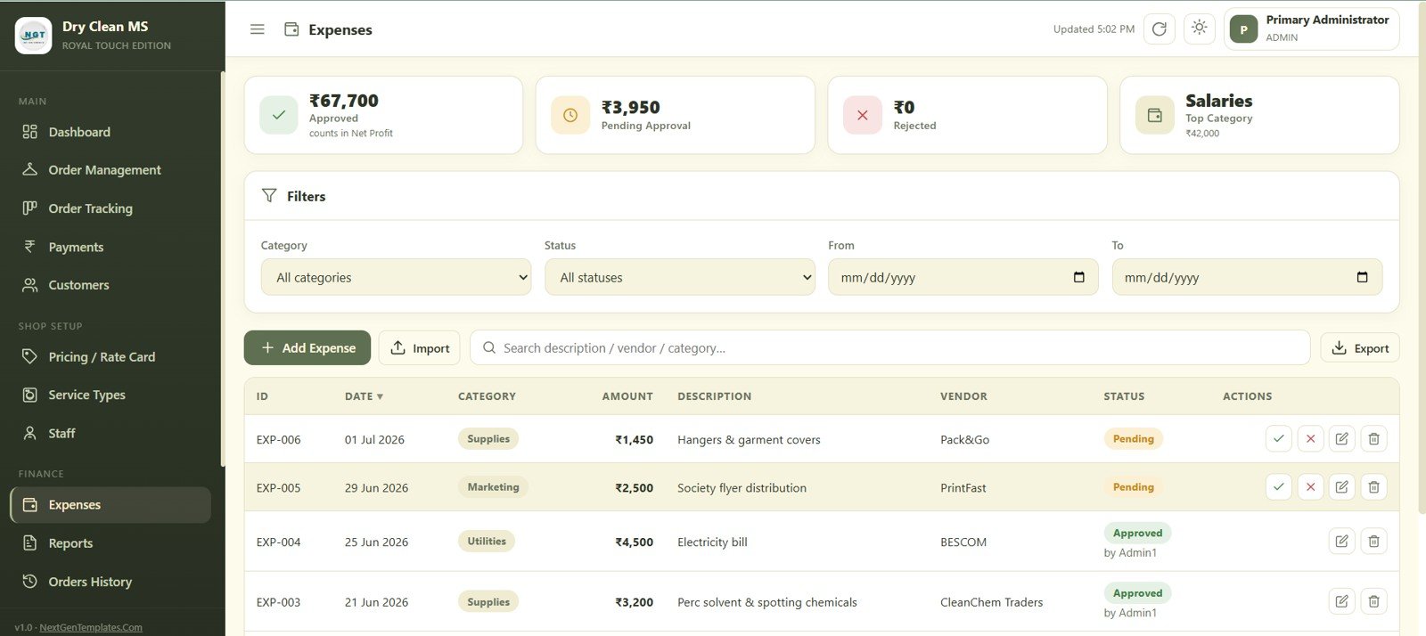Click the To date field
The width and height of the screenshot is (1426, 636).
point(1247,278)
